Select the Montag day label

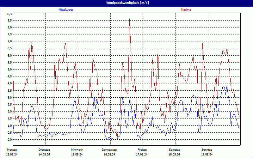point(12,149)
